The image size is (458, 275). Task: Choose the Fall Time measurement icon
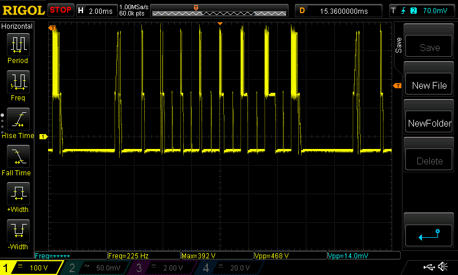pos(18,156)
